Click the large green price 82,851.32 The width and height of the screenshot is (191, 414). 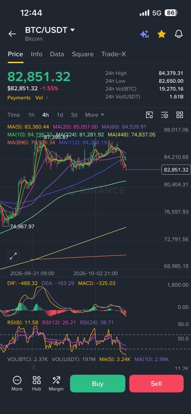(x=39, y=76)
